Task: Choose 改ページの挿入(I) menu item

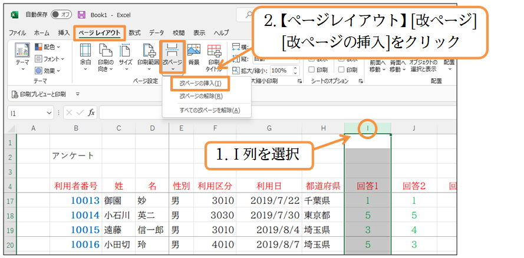Action: (x=200, y=84)
